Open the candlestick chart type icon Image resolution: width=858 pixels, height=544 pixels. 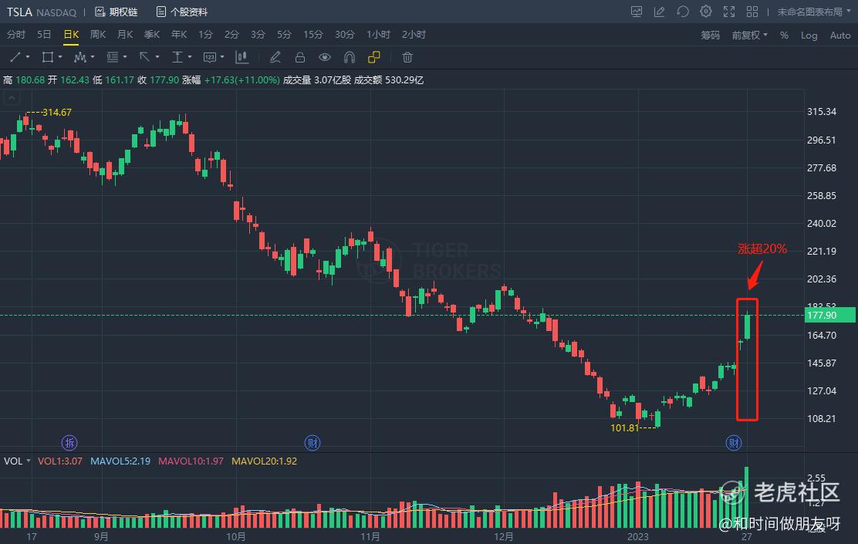point(242,57)
